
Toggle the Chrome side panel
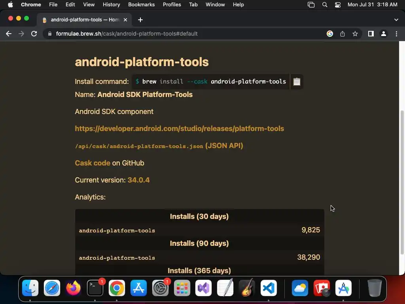coord(371,34)
